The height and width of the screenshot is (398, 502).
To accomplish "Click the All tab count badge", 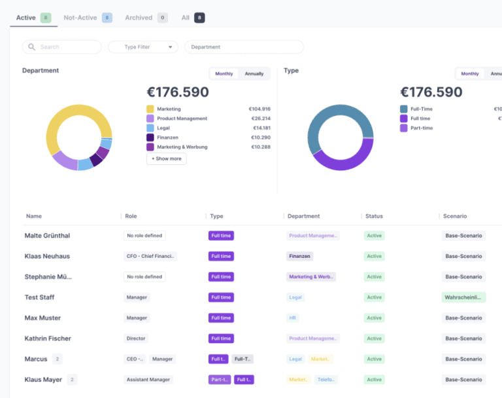I will (199, 18).
